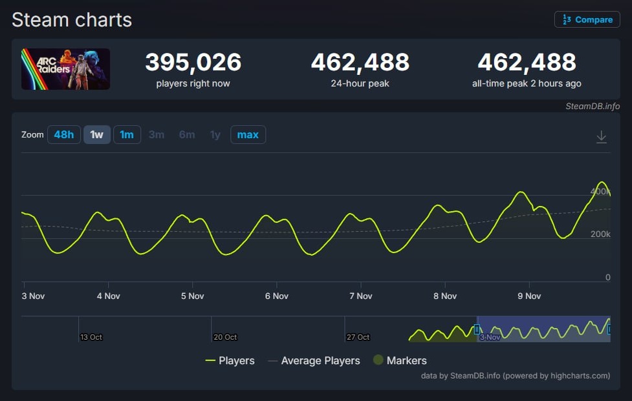Click the disabled 1y zoom option
The image size is (632, 401).
215,135
